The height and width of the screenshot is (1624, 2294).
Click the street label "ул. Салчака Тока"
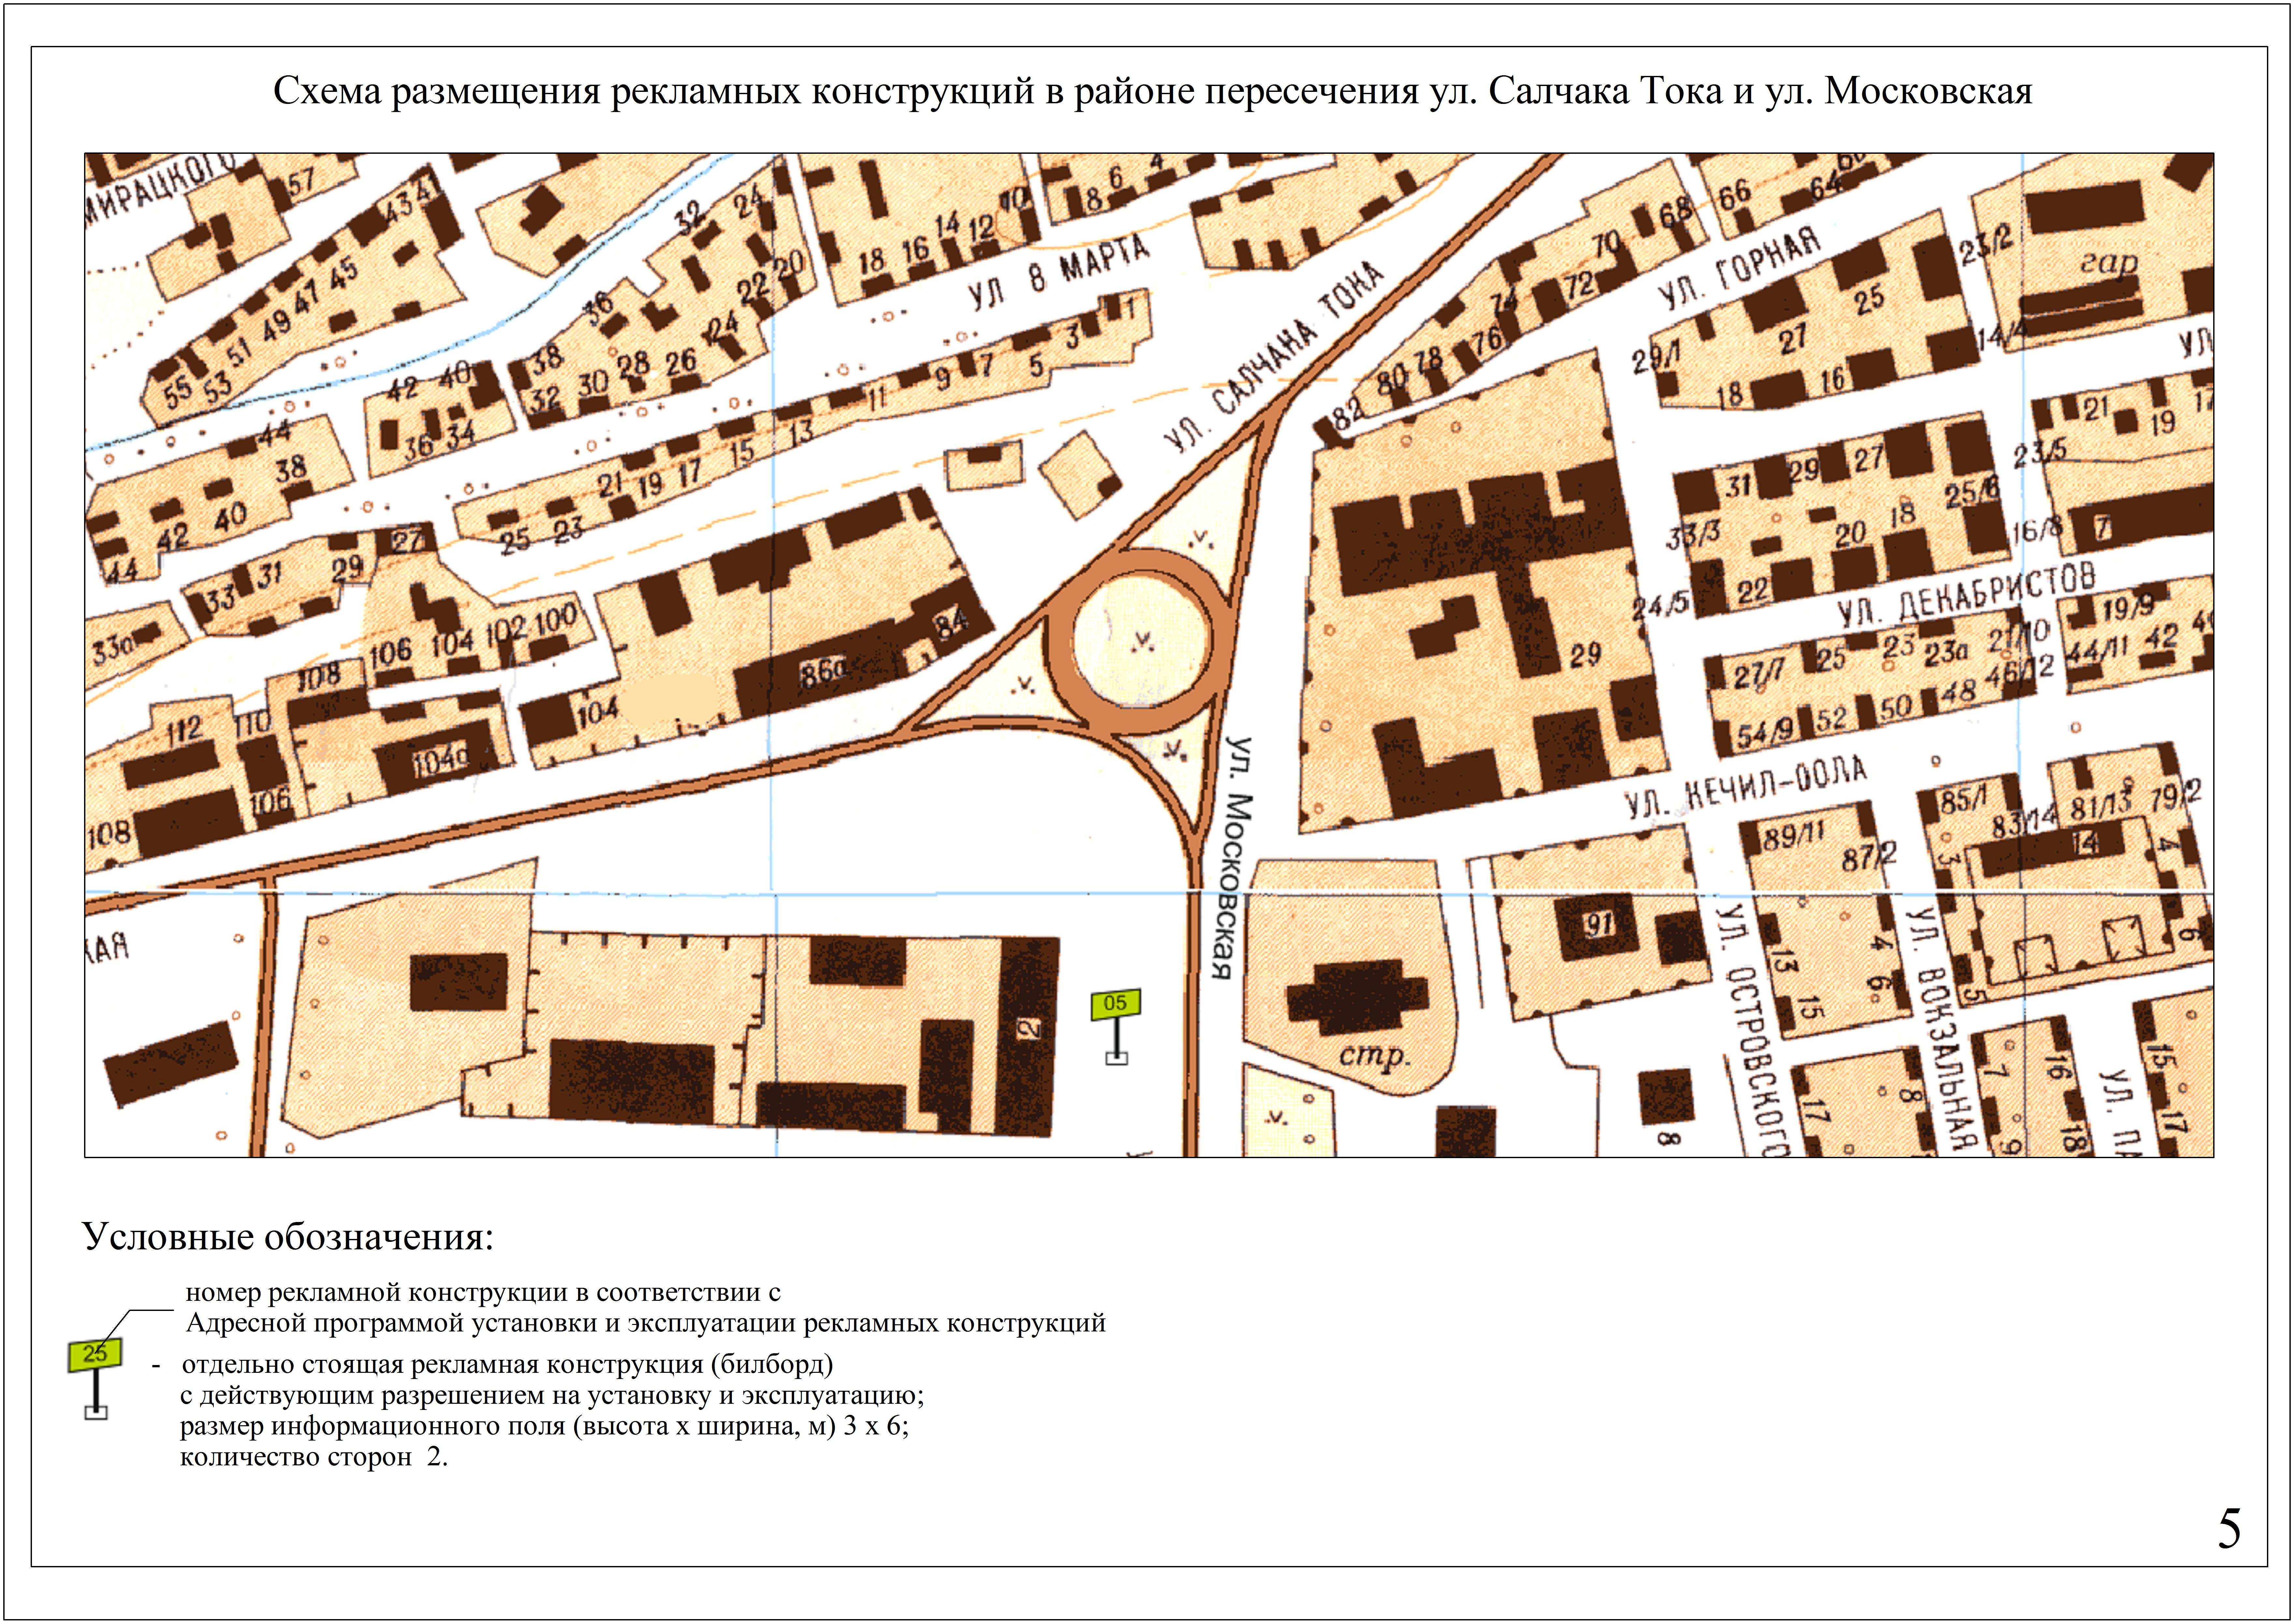point(1275,357)
